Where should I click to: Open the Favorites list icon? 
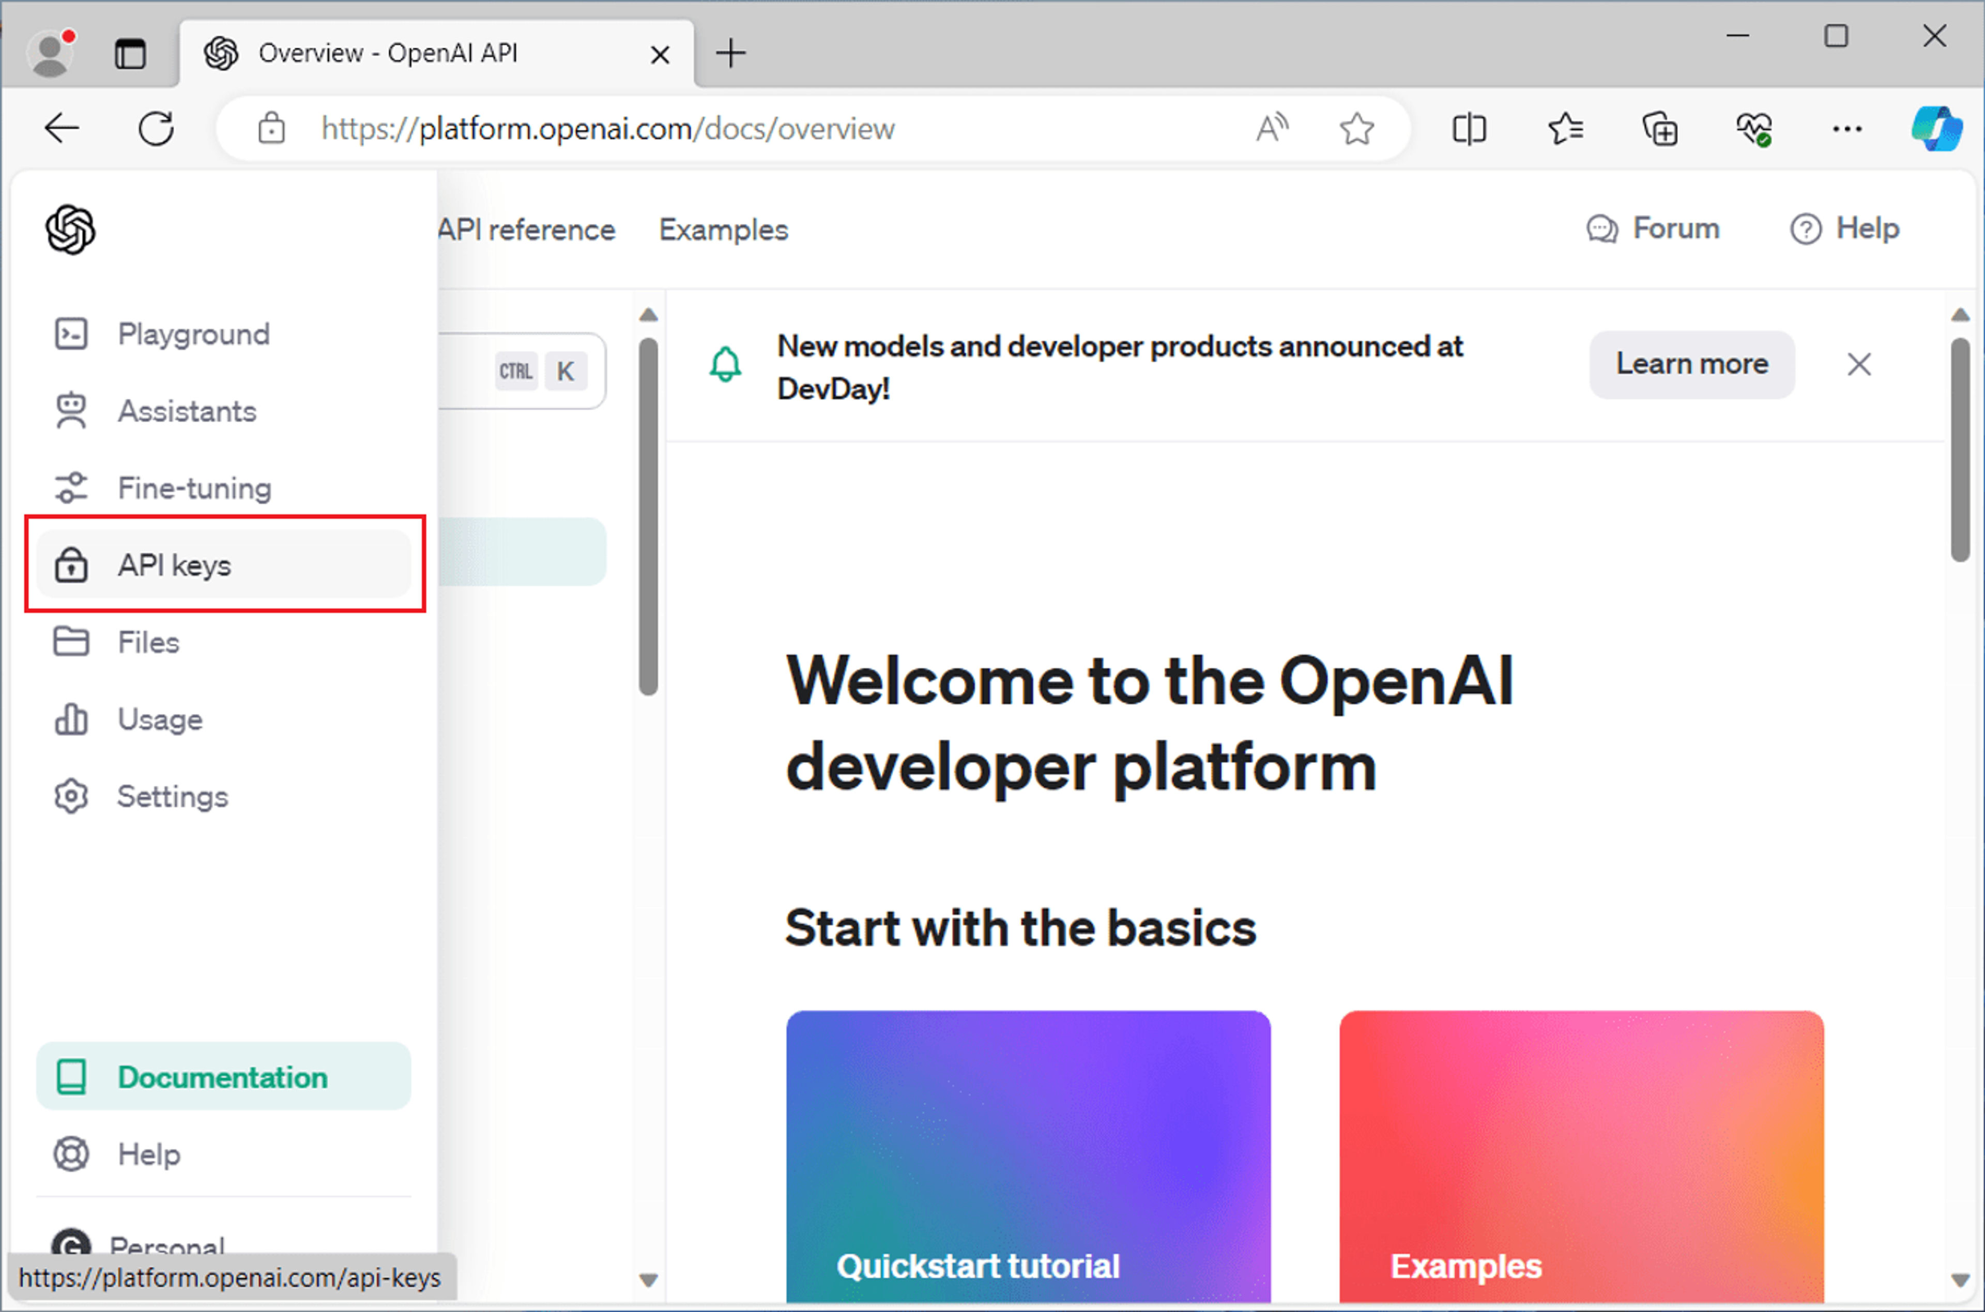click(x=1565, y=129)
